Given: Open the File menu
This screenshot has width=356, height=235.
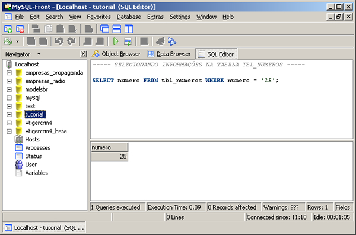Looking at the screenshot, I should [x=20, y=17].
